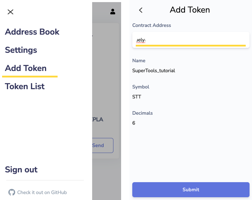Click the Add Token page heading

pyautogui.click(x=190, y=10)
